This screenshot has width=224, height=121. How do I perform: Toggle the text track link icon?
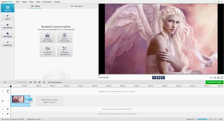[8, 92]
